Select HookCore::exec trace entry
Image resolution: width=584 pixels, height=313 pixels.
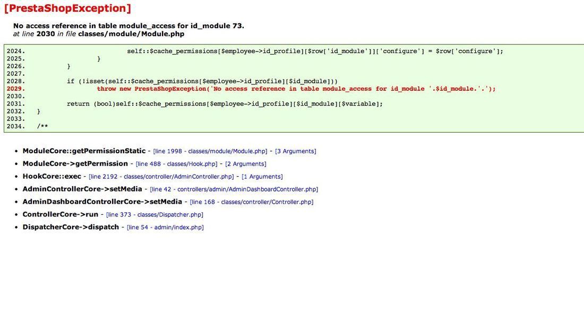point(52,176)
